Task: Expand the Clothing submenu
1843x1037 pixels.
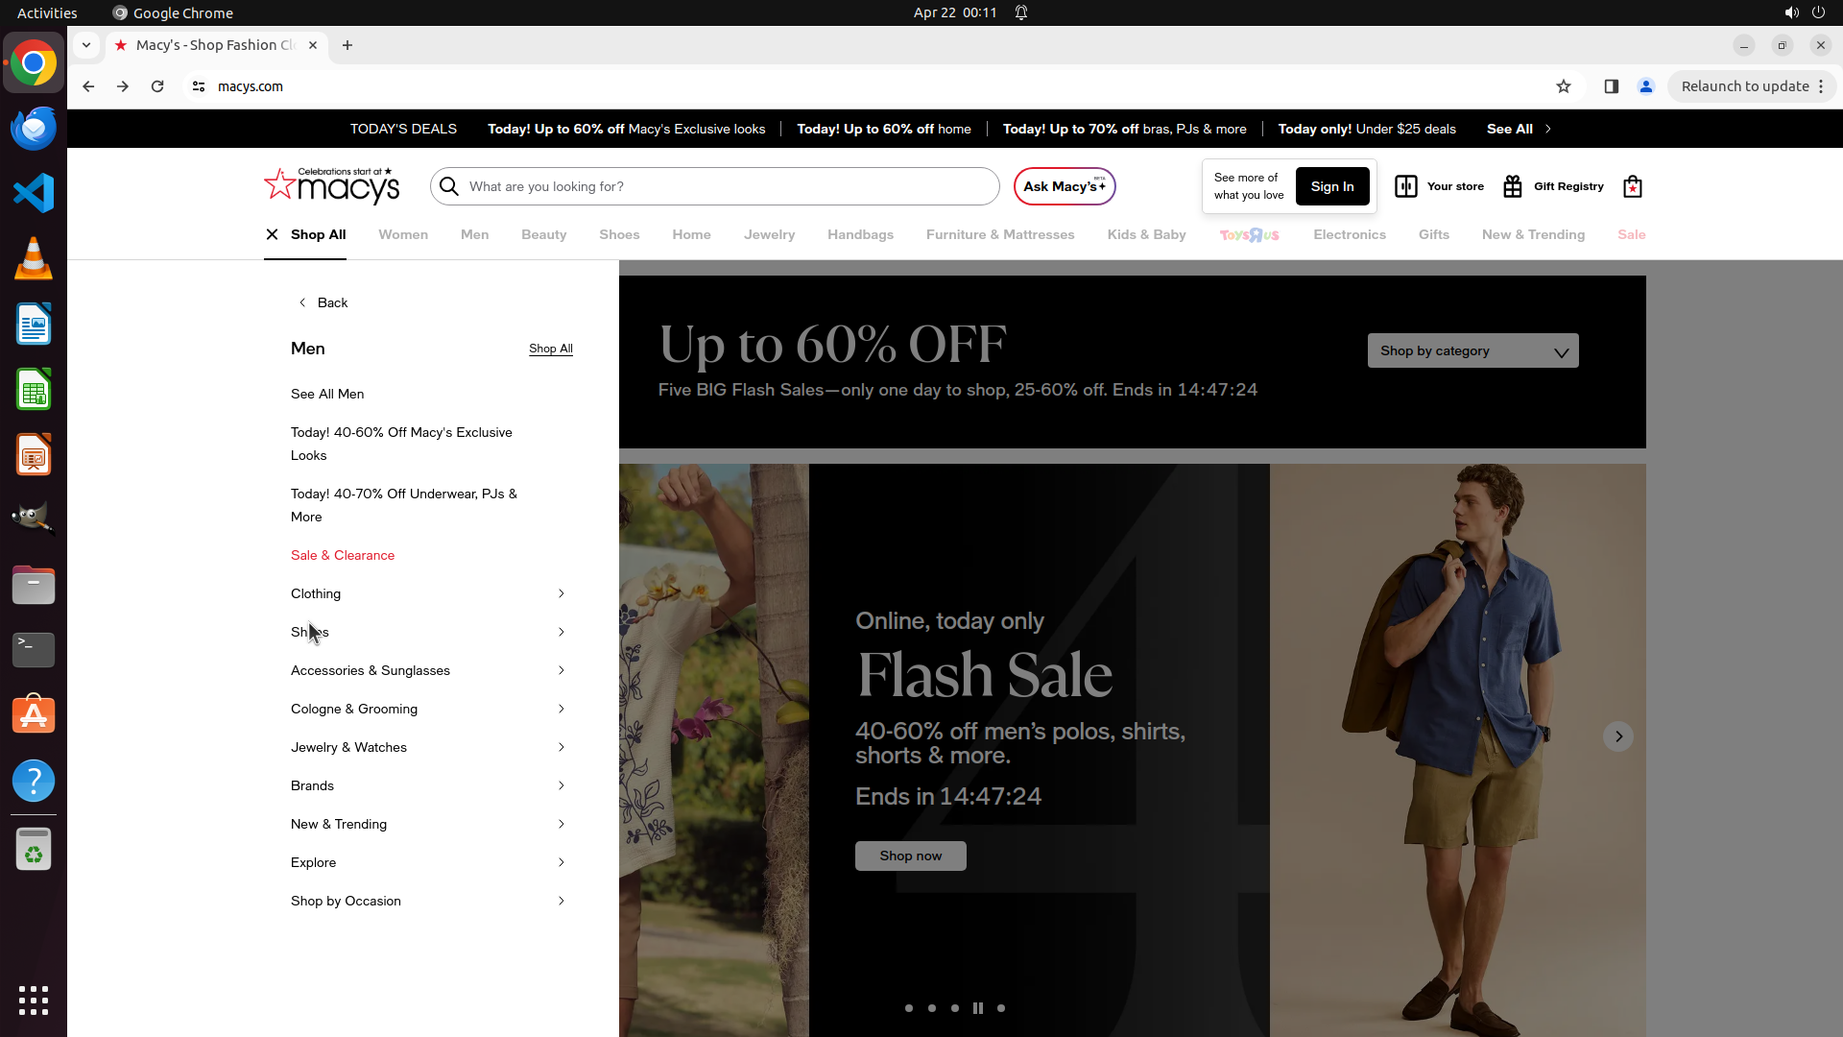Action: click(x=562, y=593)
